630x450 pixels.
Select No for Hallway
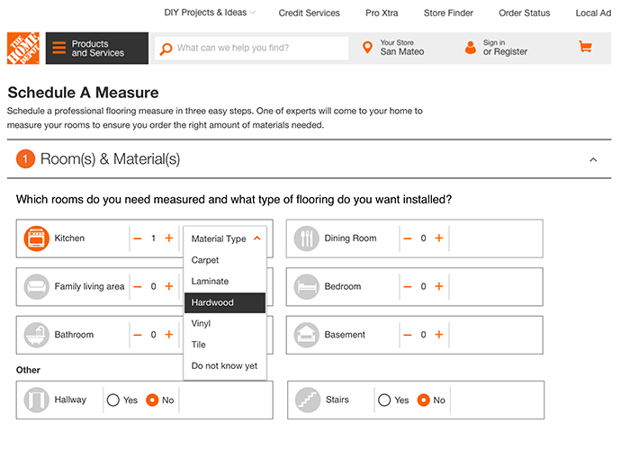152,400
